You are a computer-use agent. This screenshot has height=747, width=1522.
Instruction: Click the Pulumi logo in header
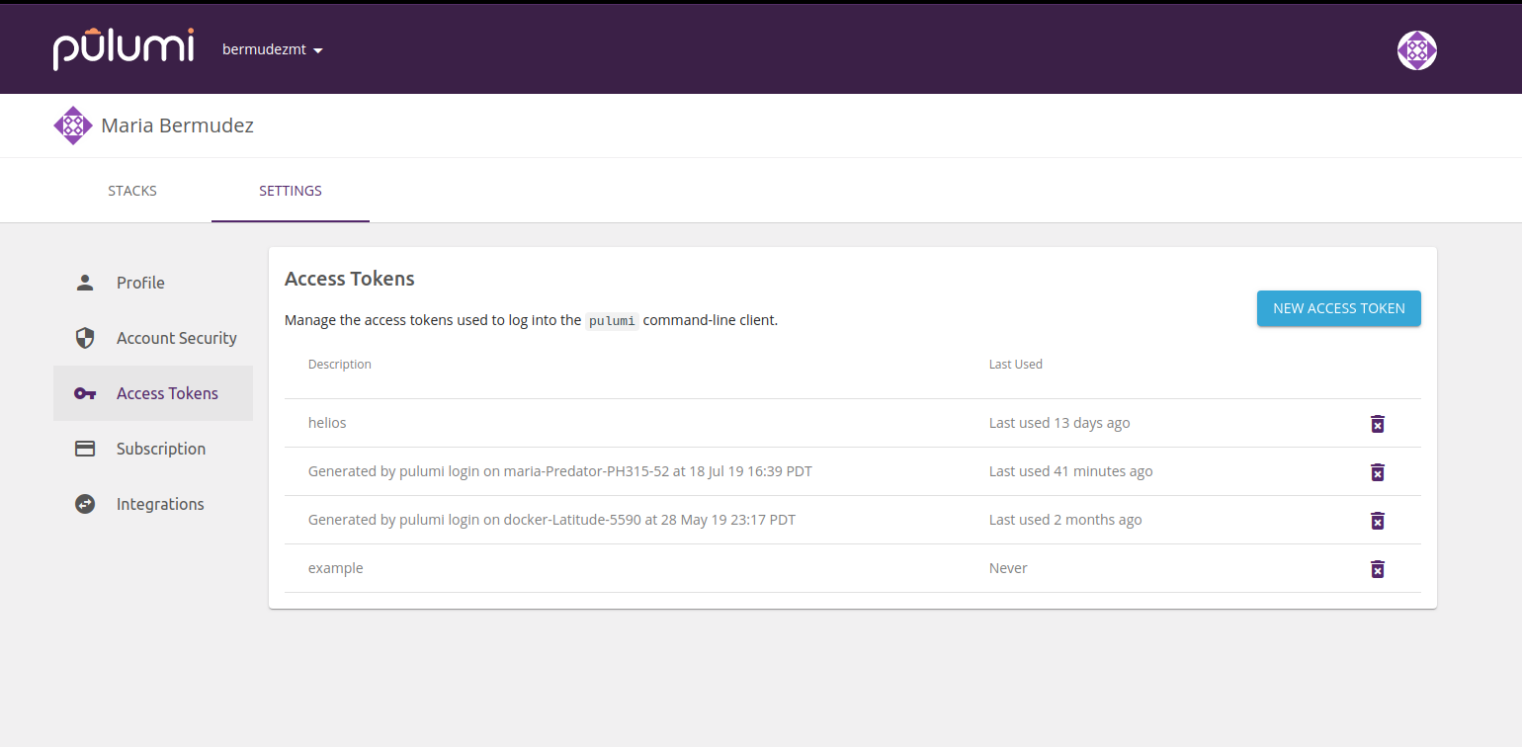[123, 49]
